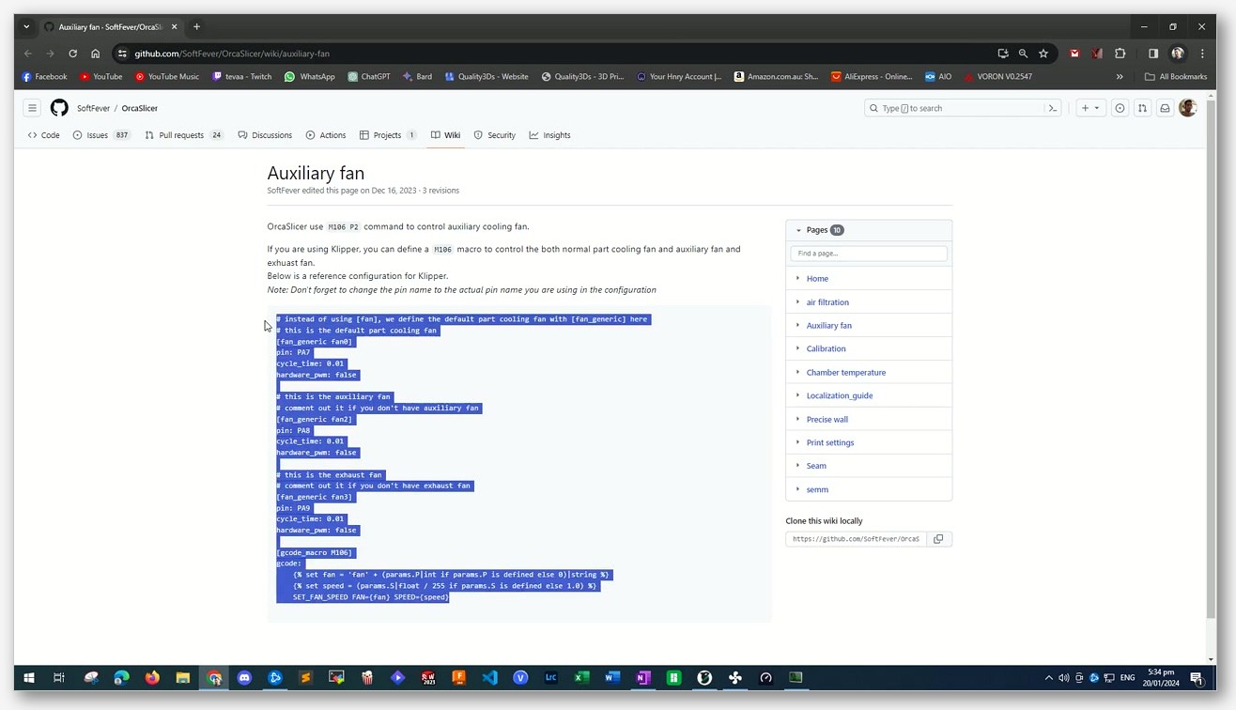Image resolution: width=1236 pixels, height=710 pixels.
Task: Open the GitHub user avatar menu
Action: click(x=1187, y=108)
